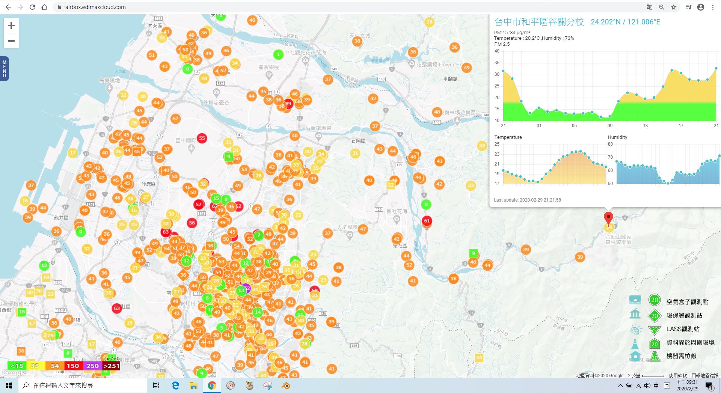Click the 使用條款 terms link
This screenshot has height=393, width=721.
(678, 375)
